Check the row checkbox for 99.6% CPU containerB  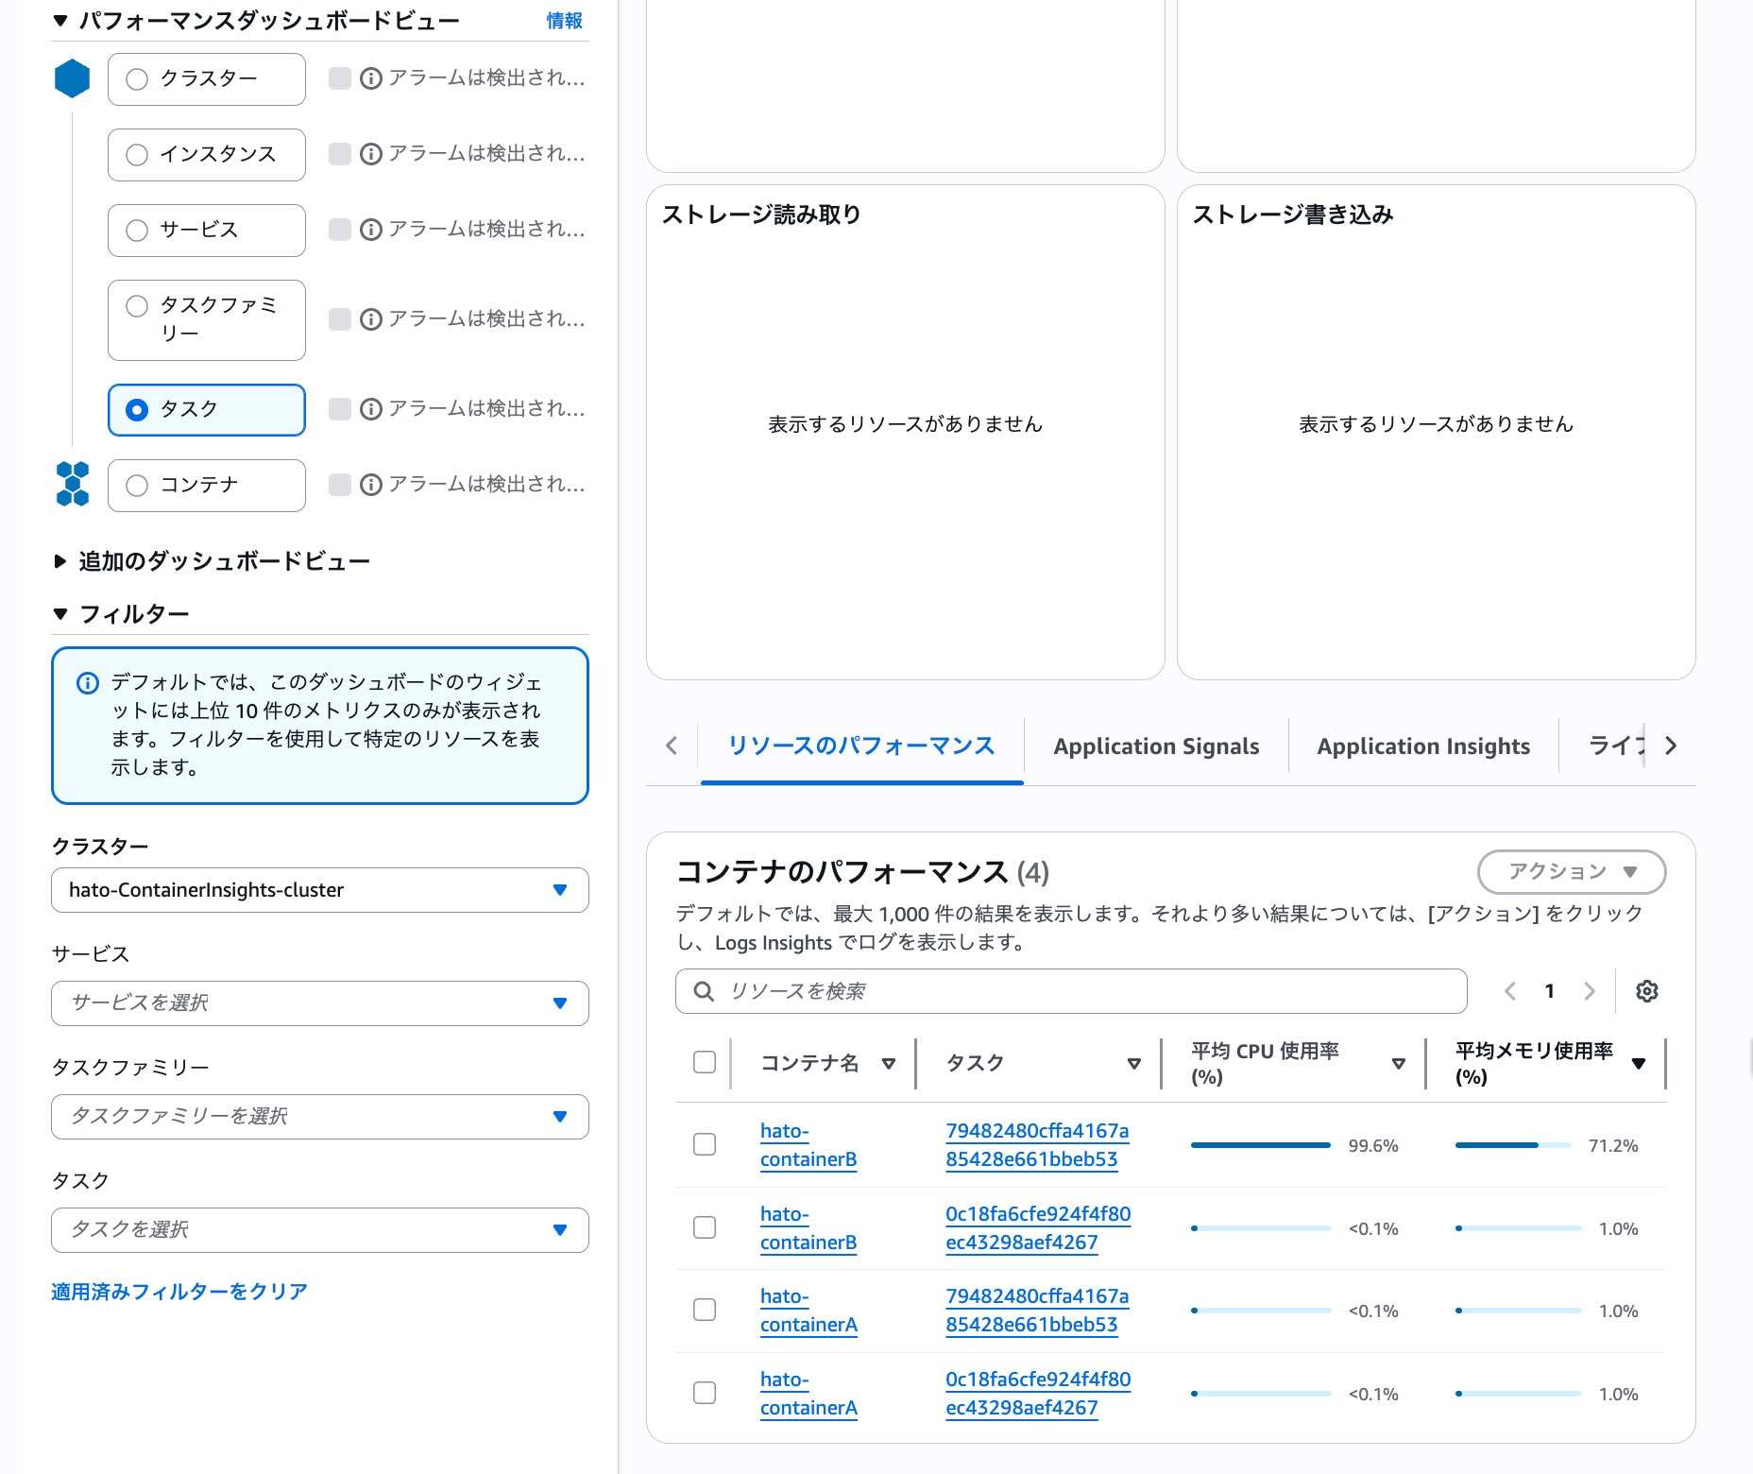704,1144
